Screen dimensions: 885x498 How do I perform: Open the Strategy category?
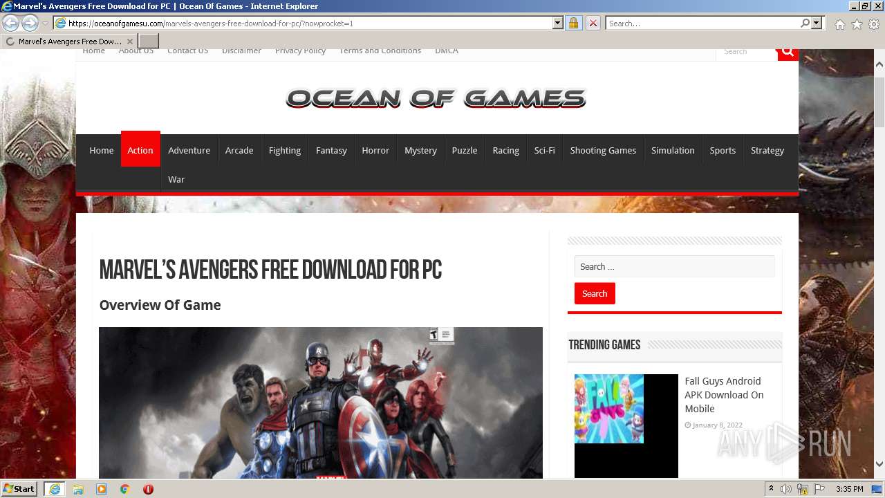[x=767, y=150]
